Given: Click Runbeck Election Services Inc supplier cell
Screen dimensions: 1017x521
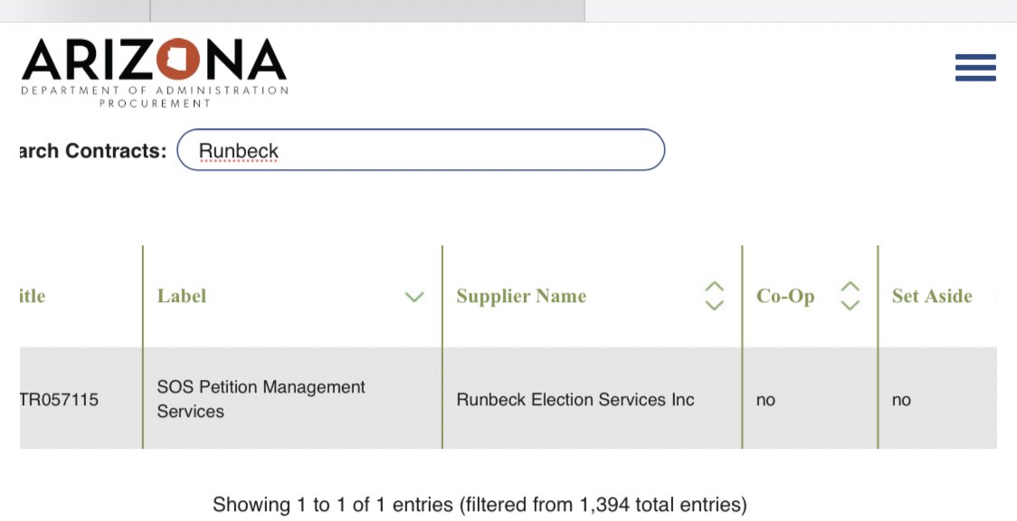Looking at the screenshot, I should pyautogui.click(x=575, y=400).
